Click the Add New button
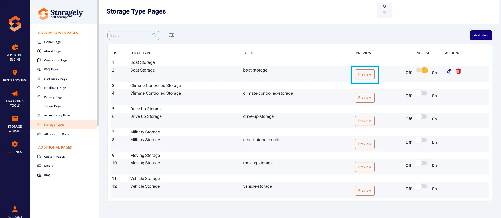The image size is (501, 218). 481,35
